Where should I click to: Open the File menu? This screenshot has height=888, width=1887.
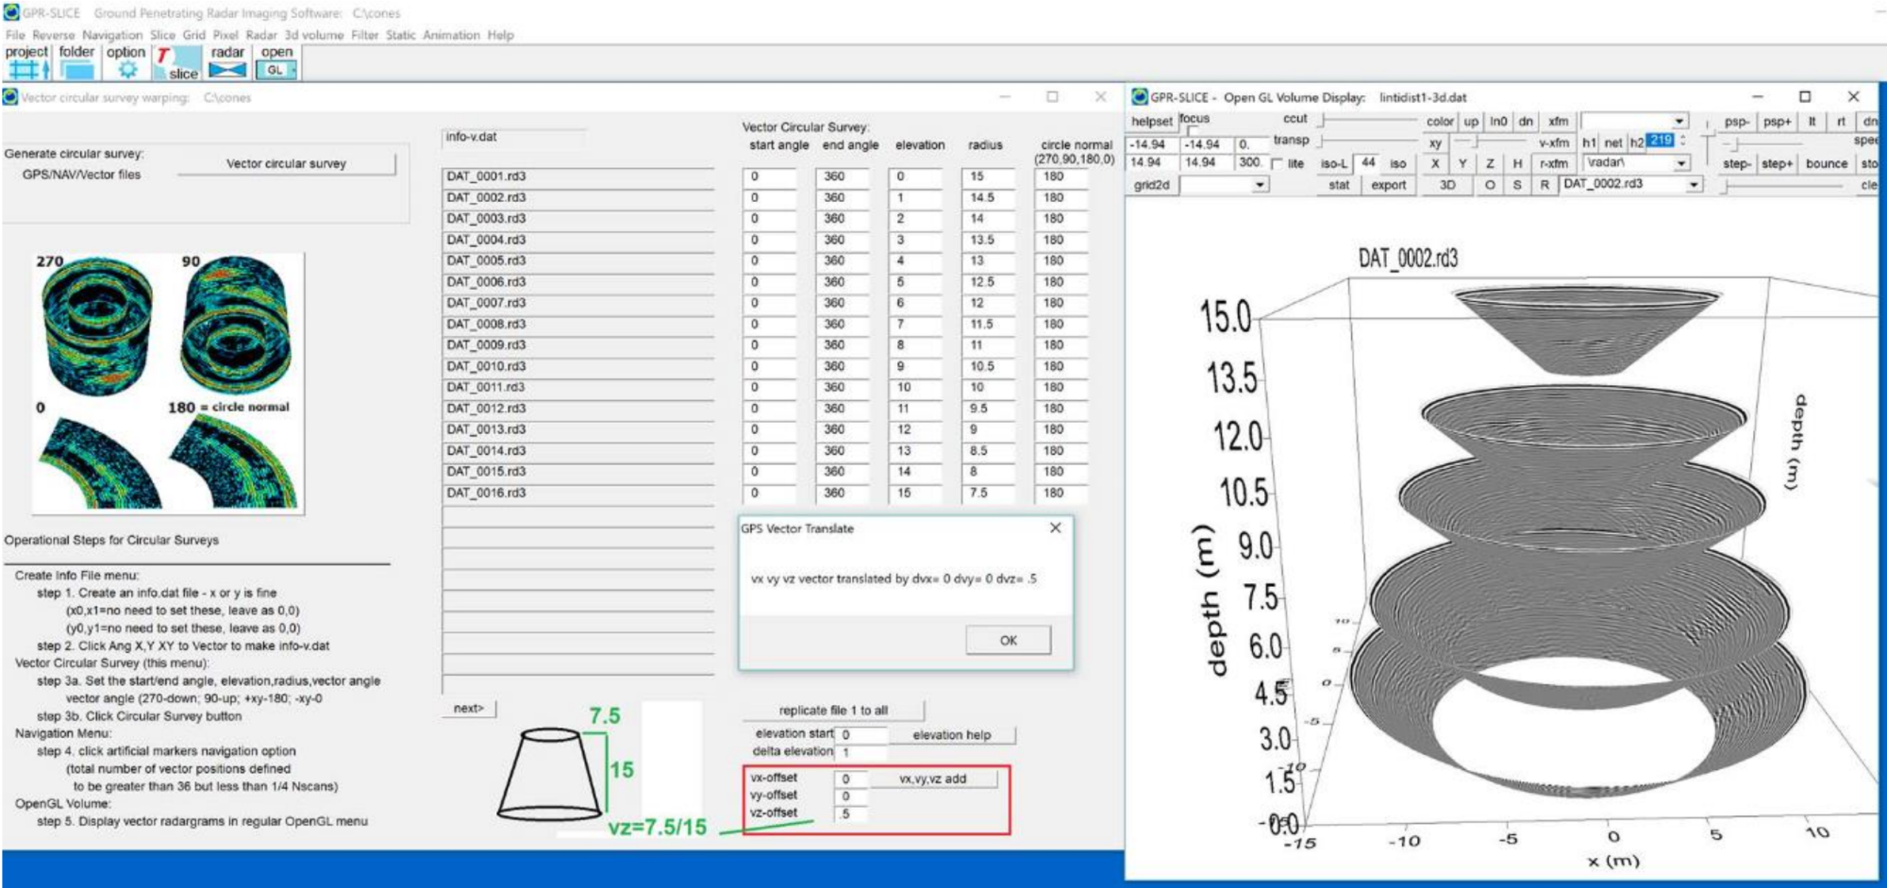(15, 35)
